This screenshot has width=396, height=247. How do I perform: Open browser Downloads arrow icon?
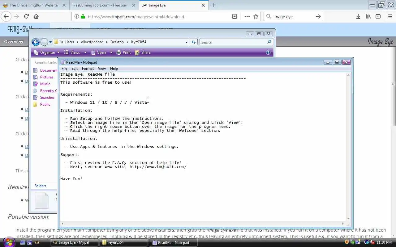(x=358, y=17)
